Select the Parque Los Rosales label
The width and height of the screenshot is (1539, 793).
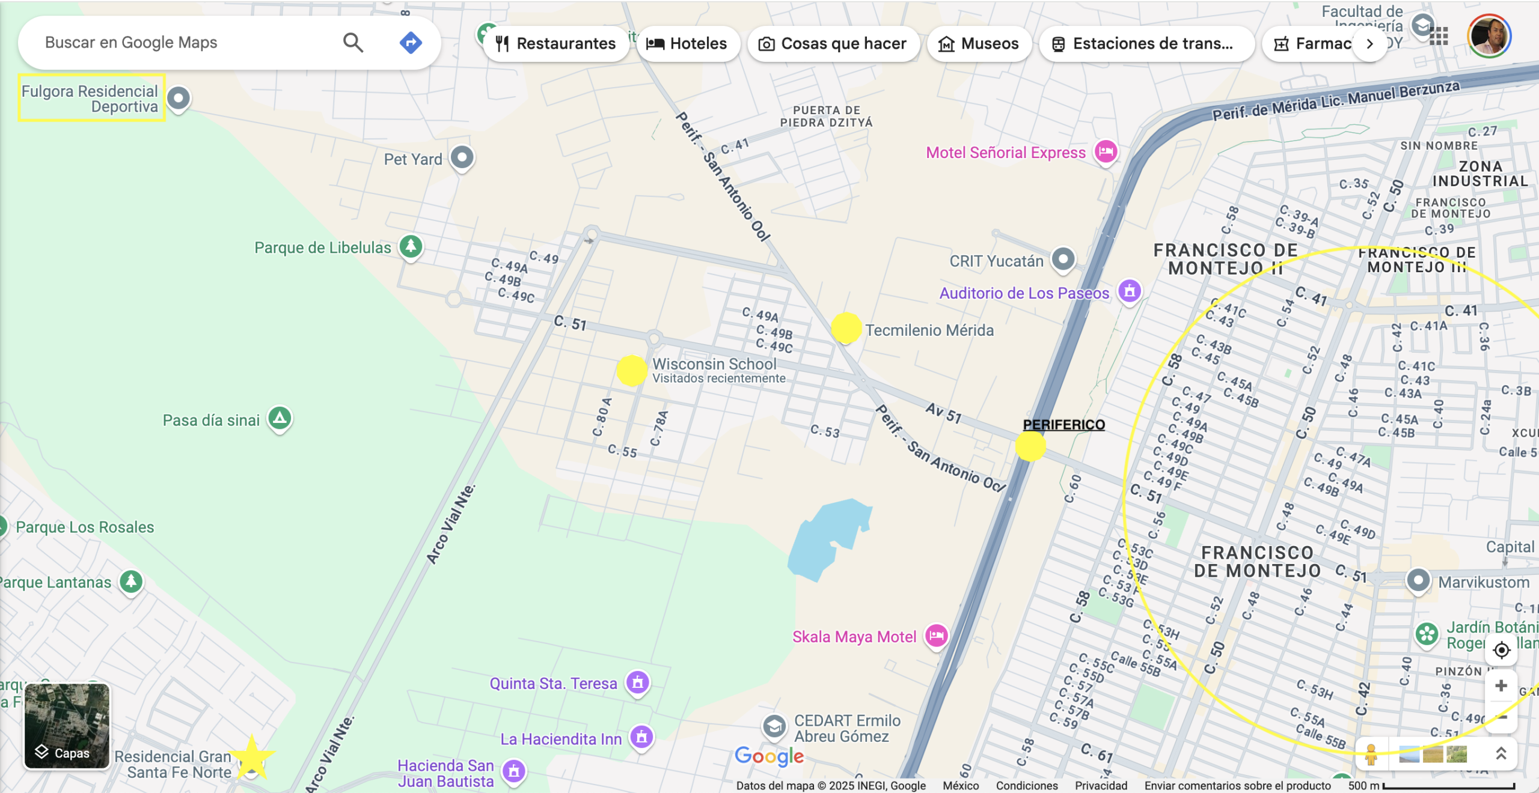[x=85, y=527]
